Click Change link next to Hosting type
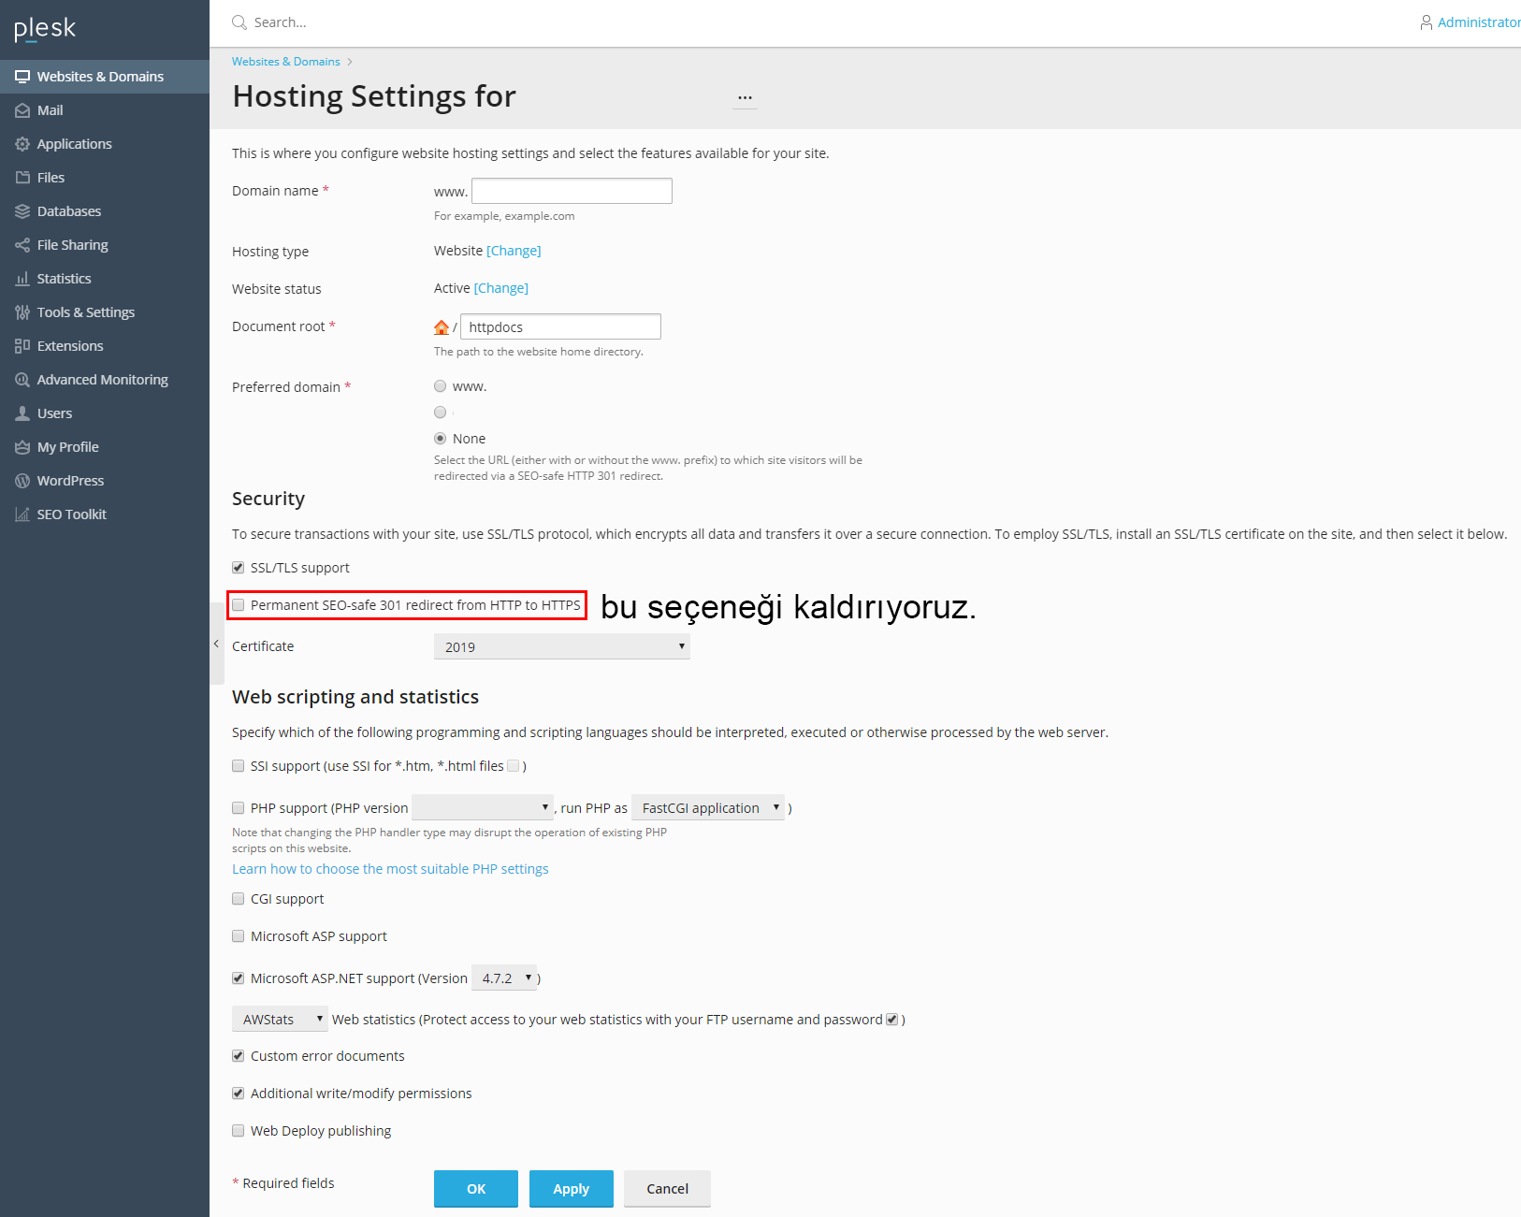 click(514, 251)
